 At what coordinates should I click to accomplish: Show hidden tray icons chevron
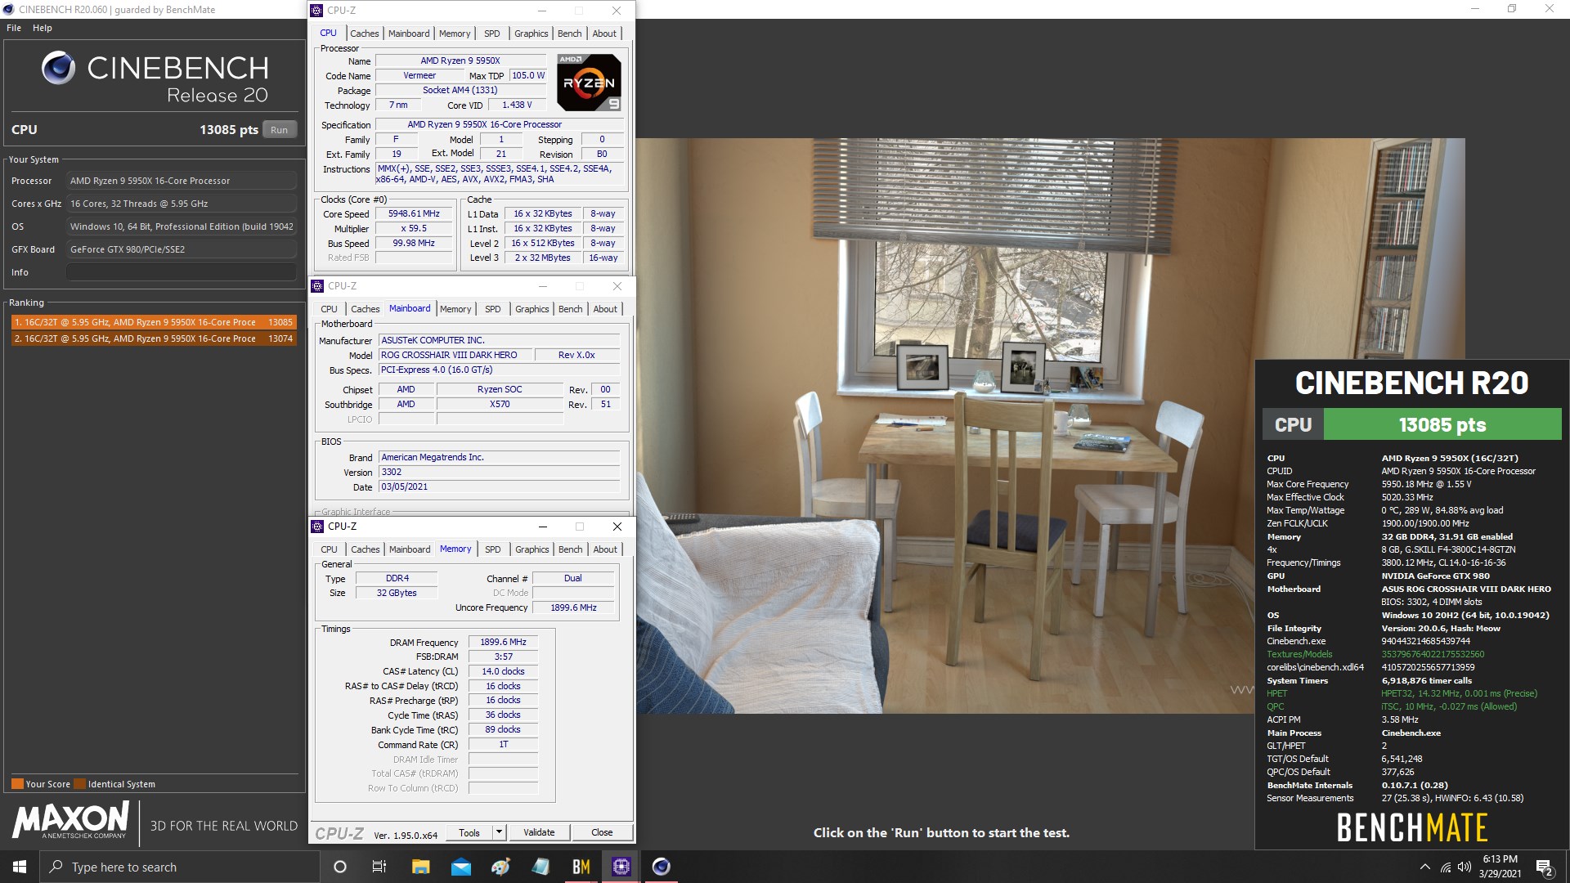click(x=1424, y=867)
